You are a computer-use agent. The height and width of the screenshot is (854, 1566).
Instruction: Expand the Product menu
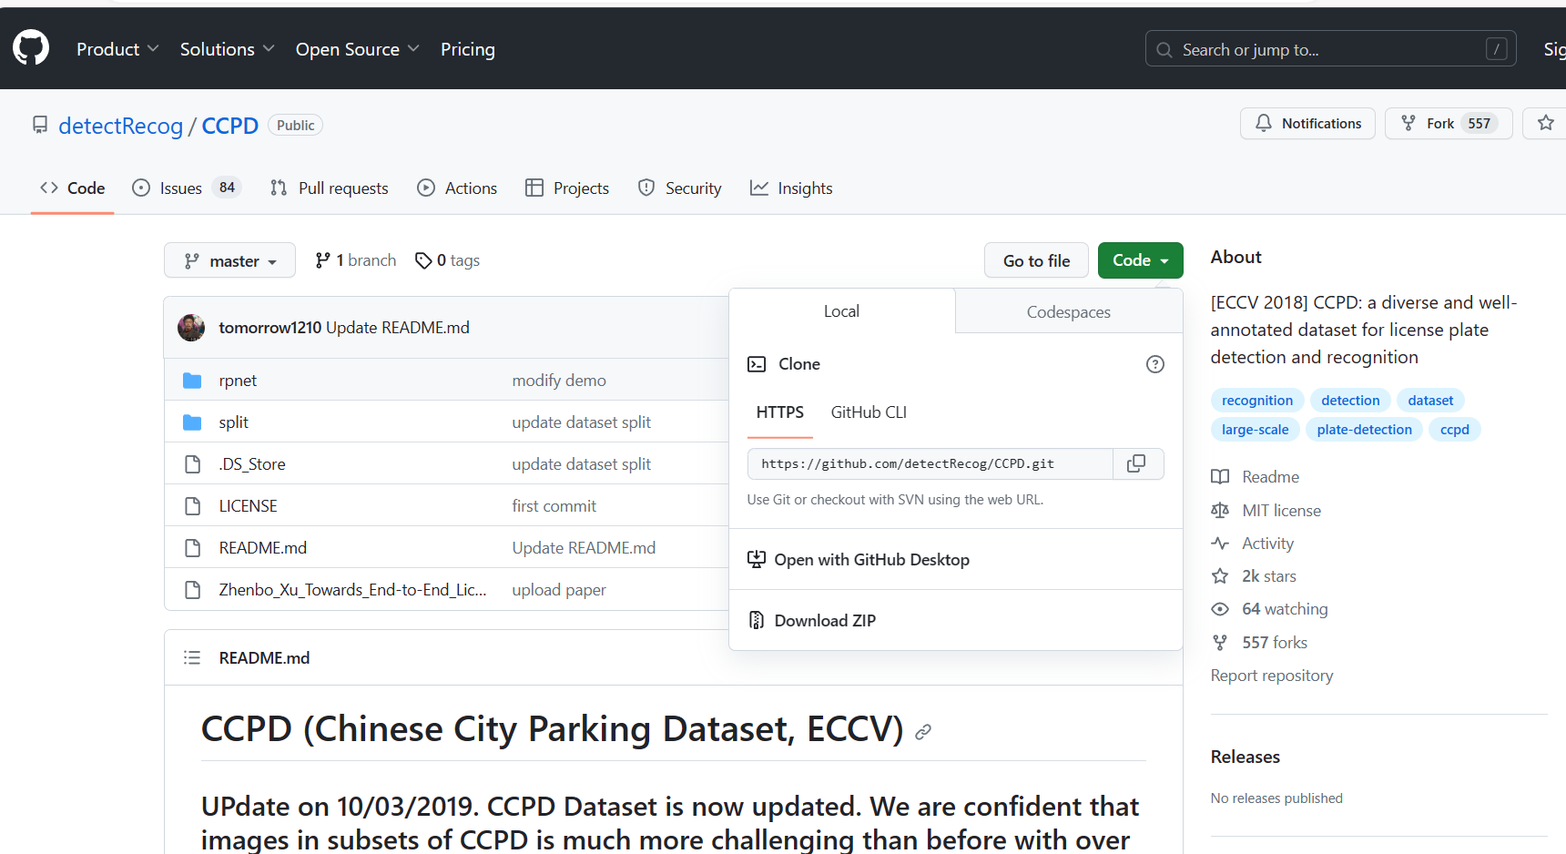117,49
